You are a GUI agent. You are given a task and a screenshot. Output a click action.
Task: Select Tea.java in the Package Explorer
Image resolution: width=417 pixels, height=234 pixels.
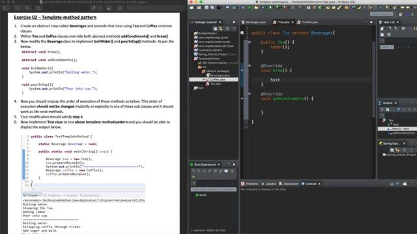[213, 84]
